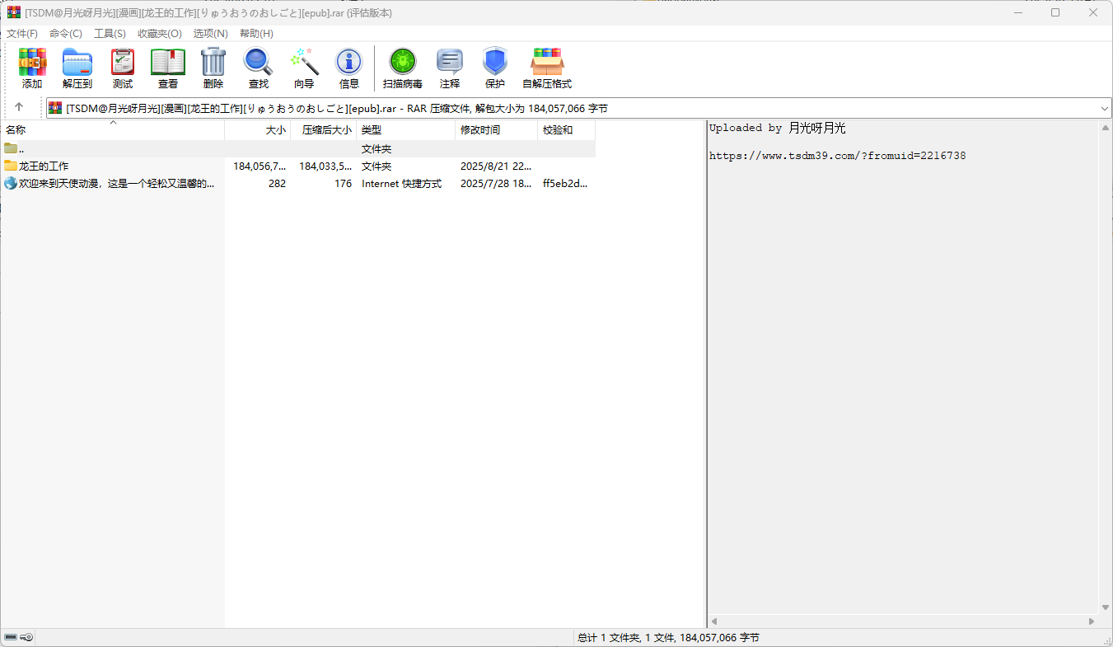Open the 工具(S) menu
Screen dimensions: 1113x647
[x=110, y=34]
